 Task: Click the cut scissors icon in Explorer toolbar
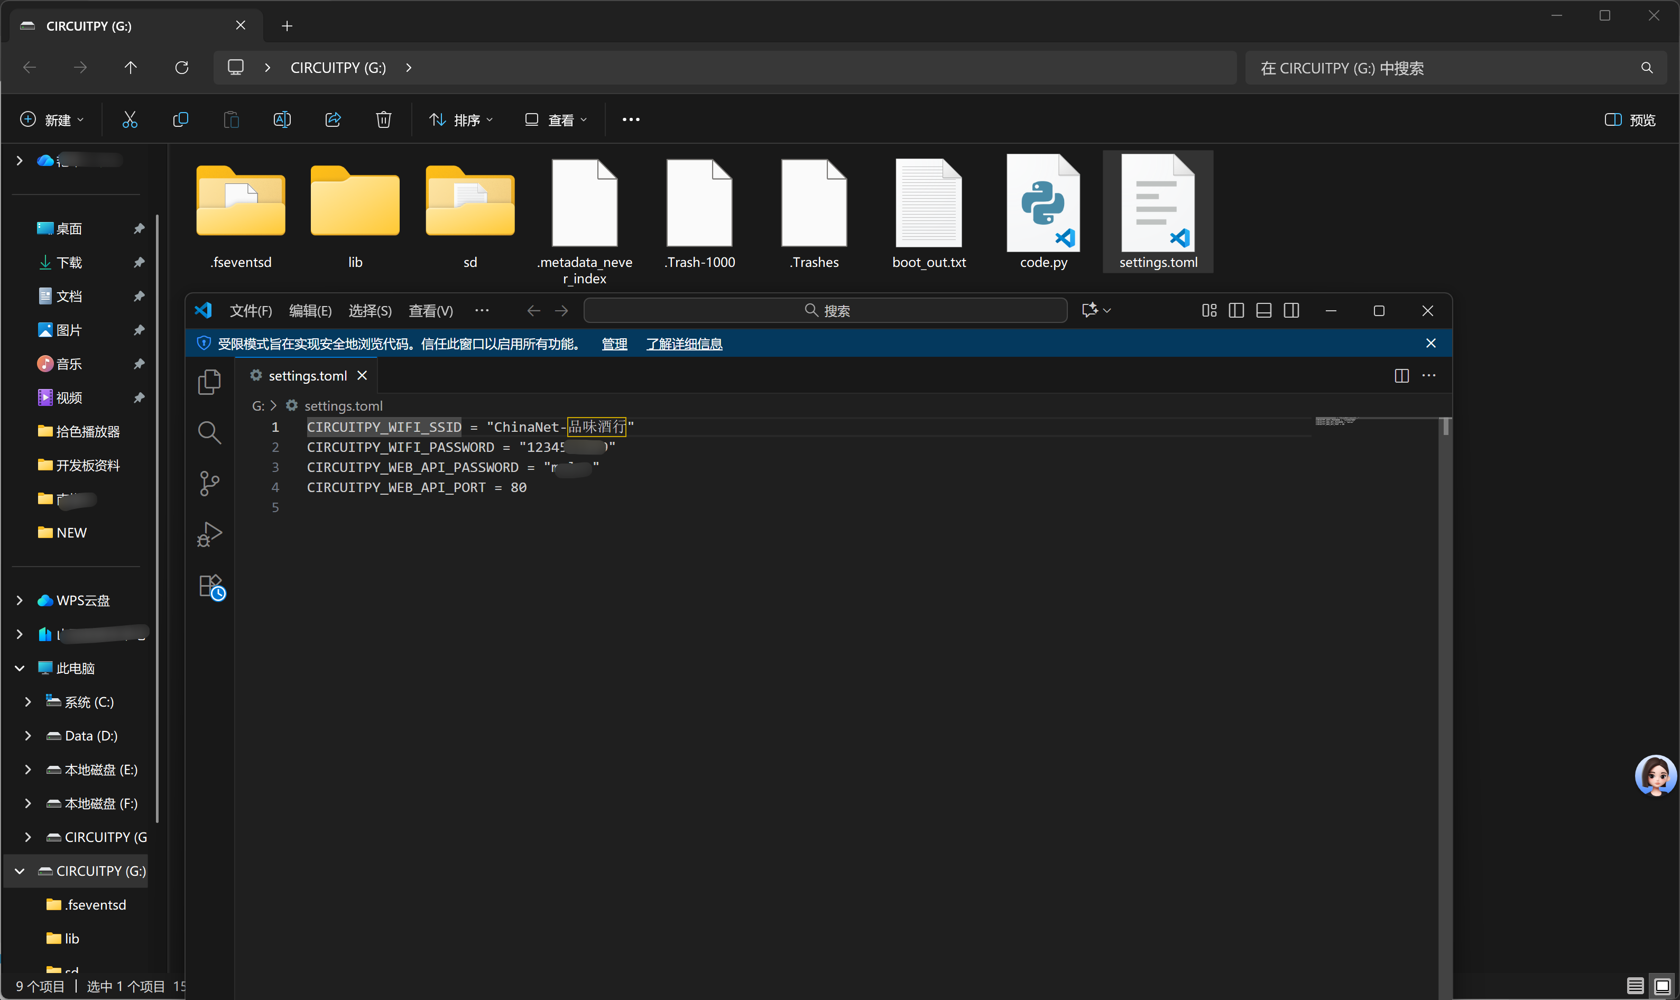click(x=130, y=120)
